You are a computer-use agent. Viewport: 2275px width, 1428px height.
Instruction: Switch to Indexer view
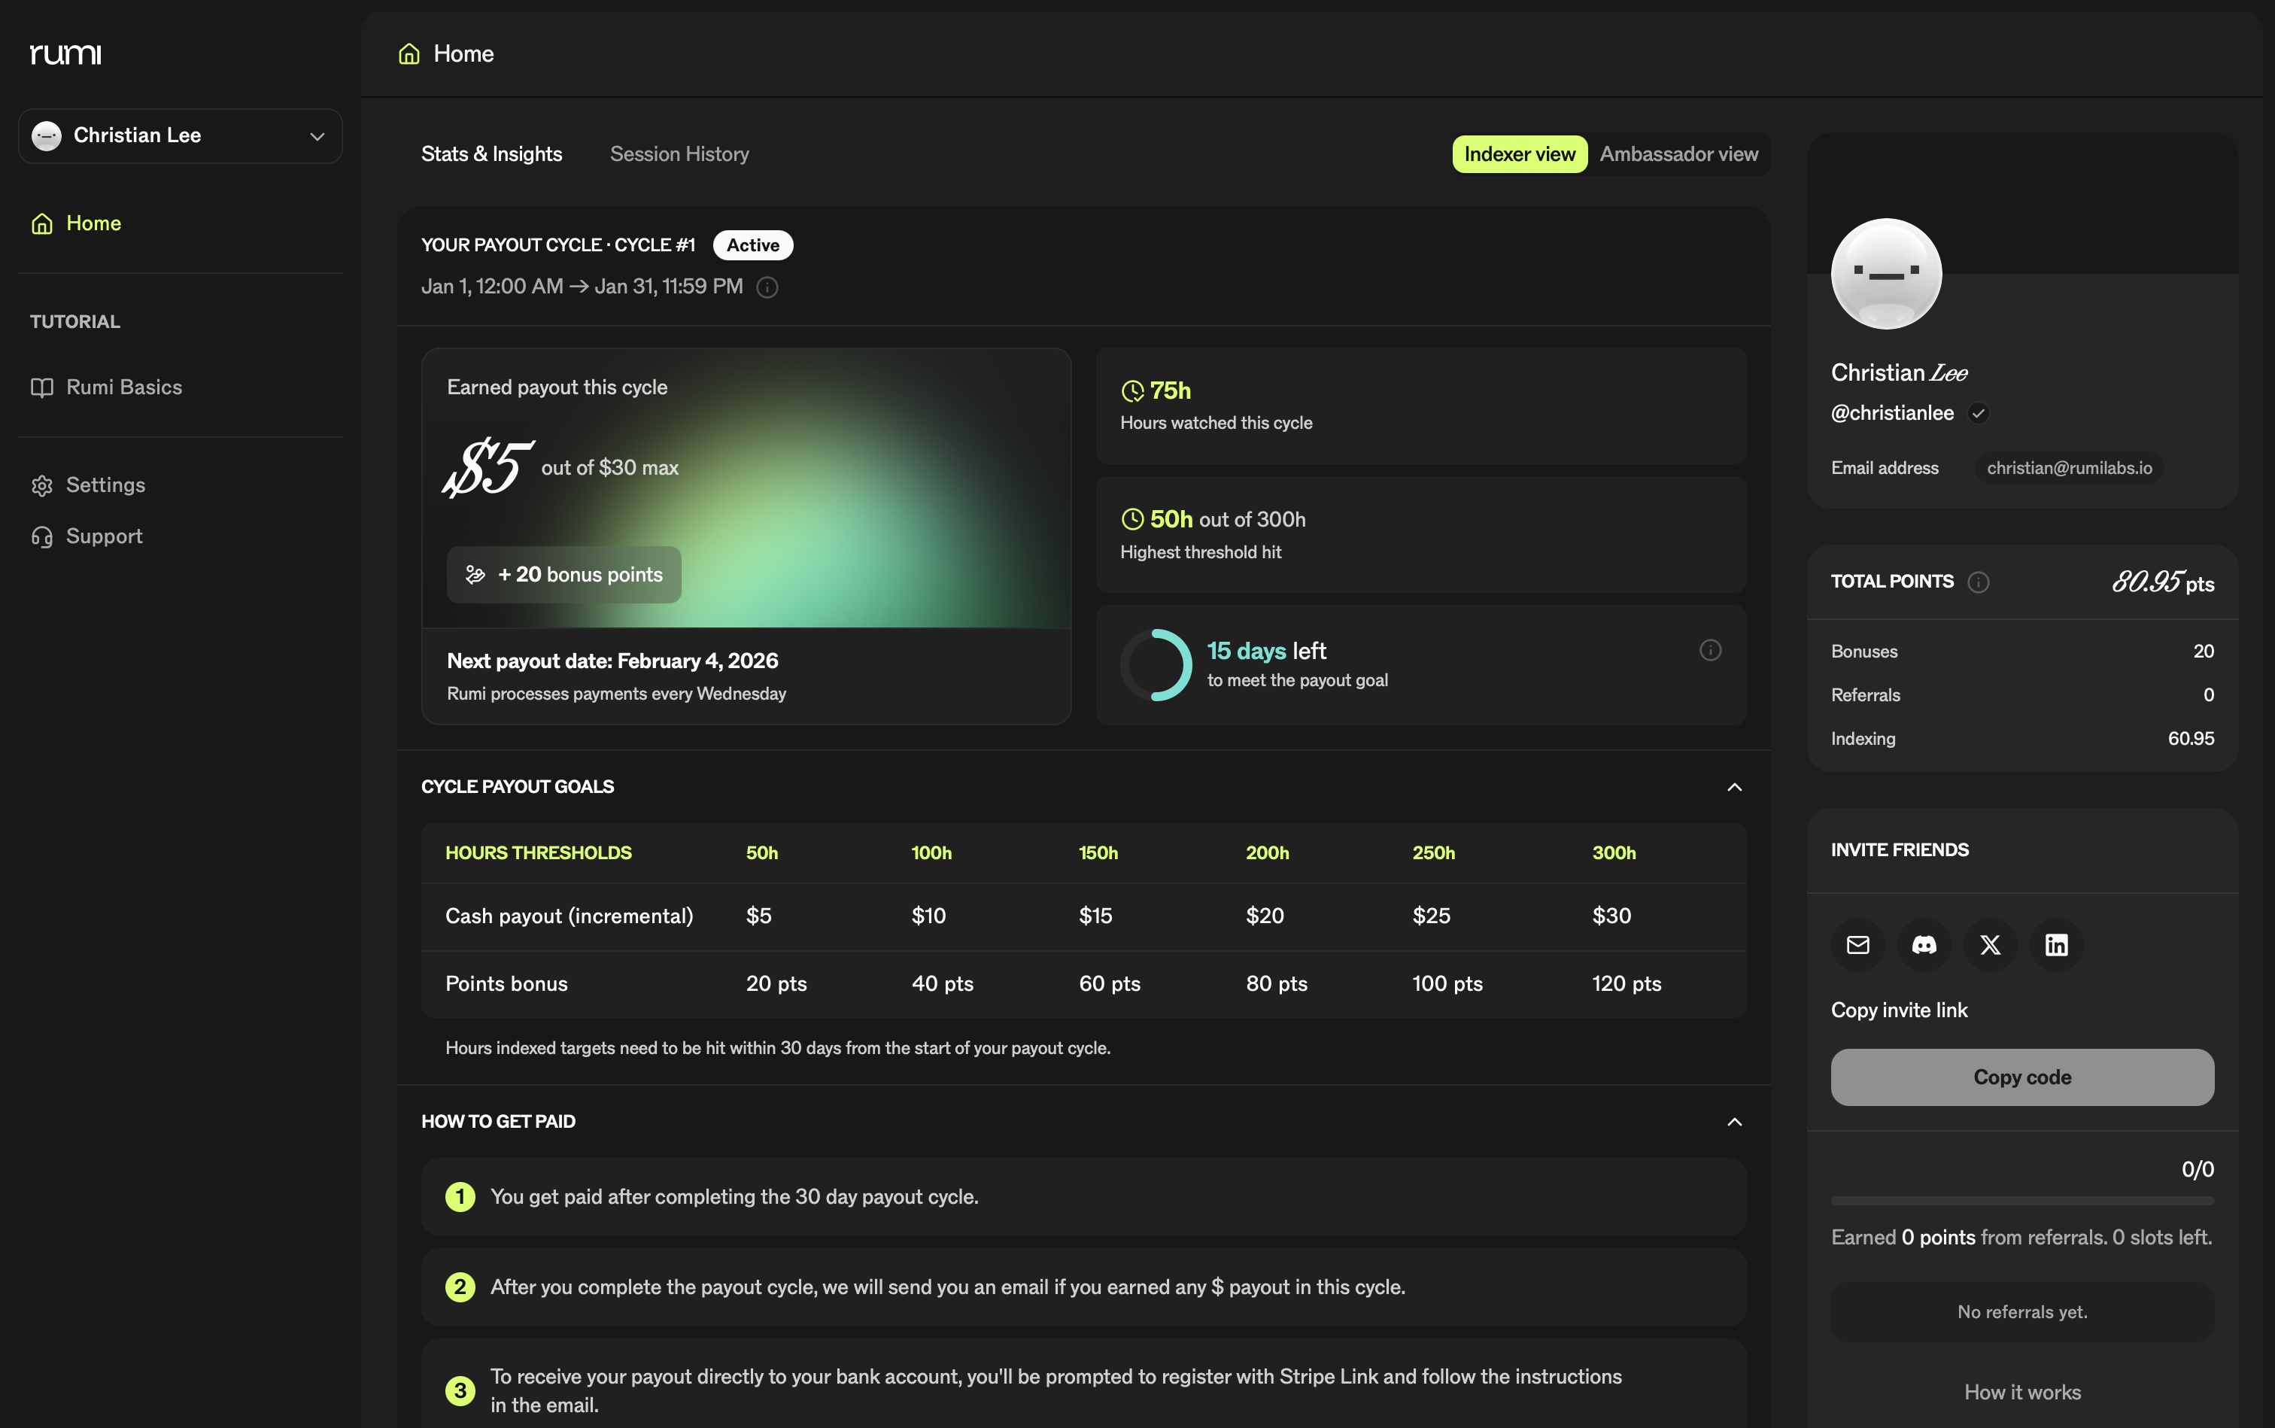pos(1519,154)
